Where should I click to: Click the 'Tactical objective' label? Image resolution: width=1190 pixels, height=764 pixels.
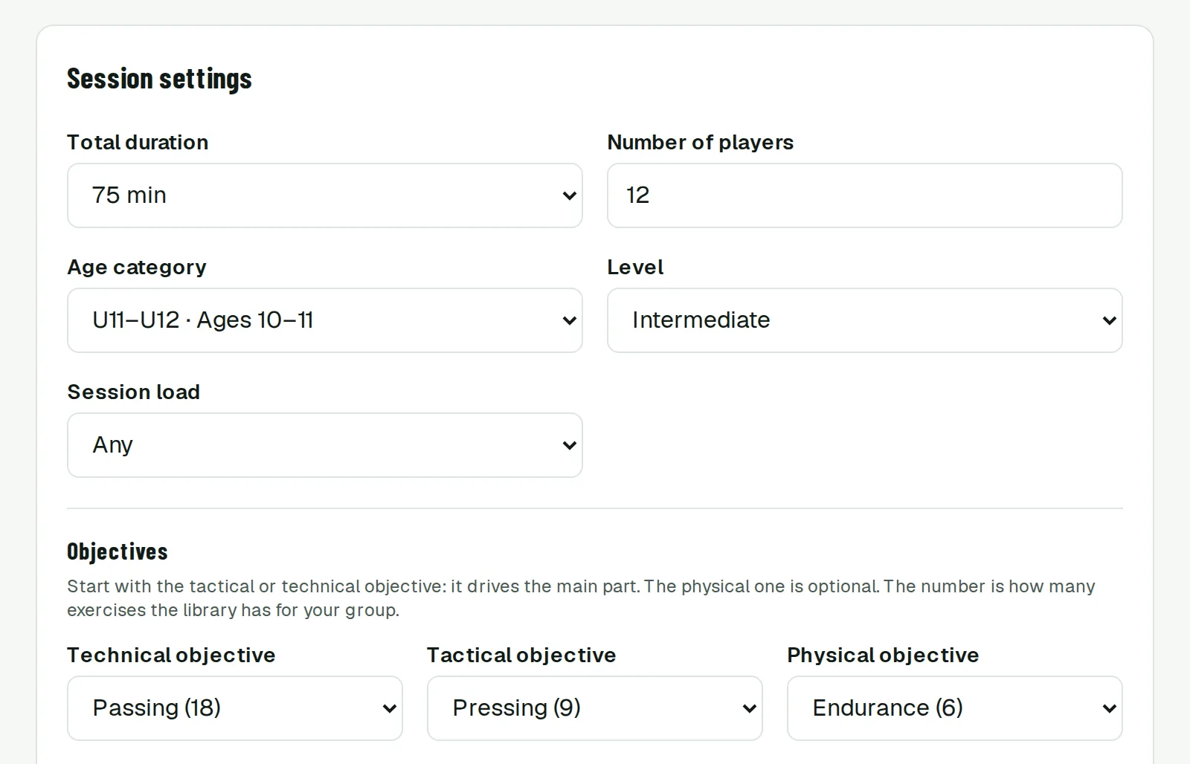[x=521, y=655]
